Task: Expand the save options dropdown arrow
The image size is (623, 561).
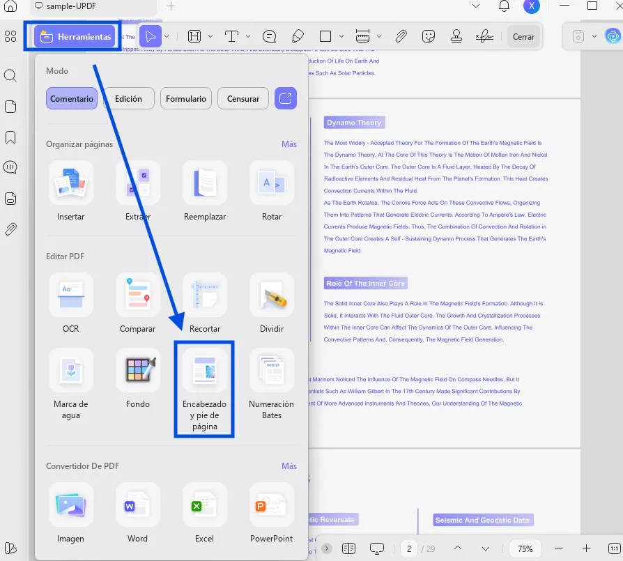Action: tap(594, 36)
